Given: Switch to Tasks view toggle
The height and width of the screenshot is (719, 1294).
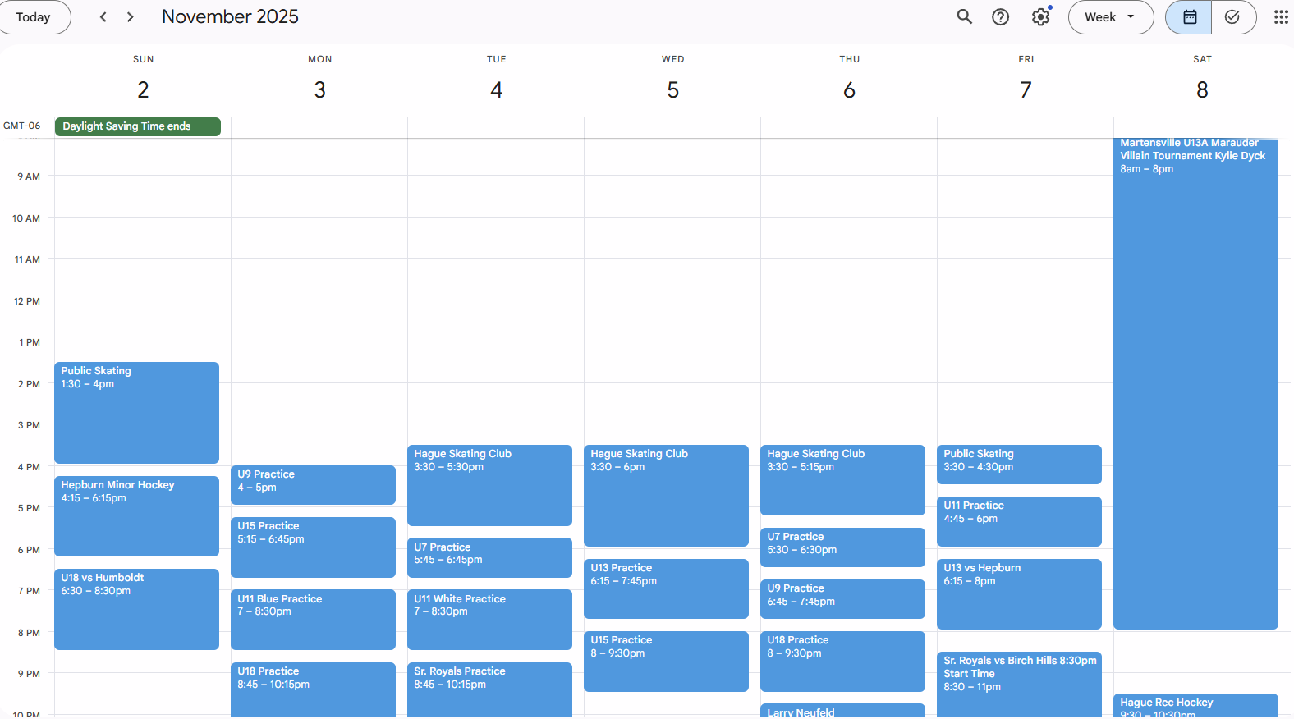Looking at the screenshot, I should pyautogui.click(x=1232, y=17).
